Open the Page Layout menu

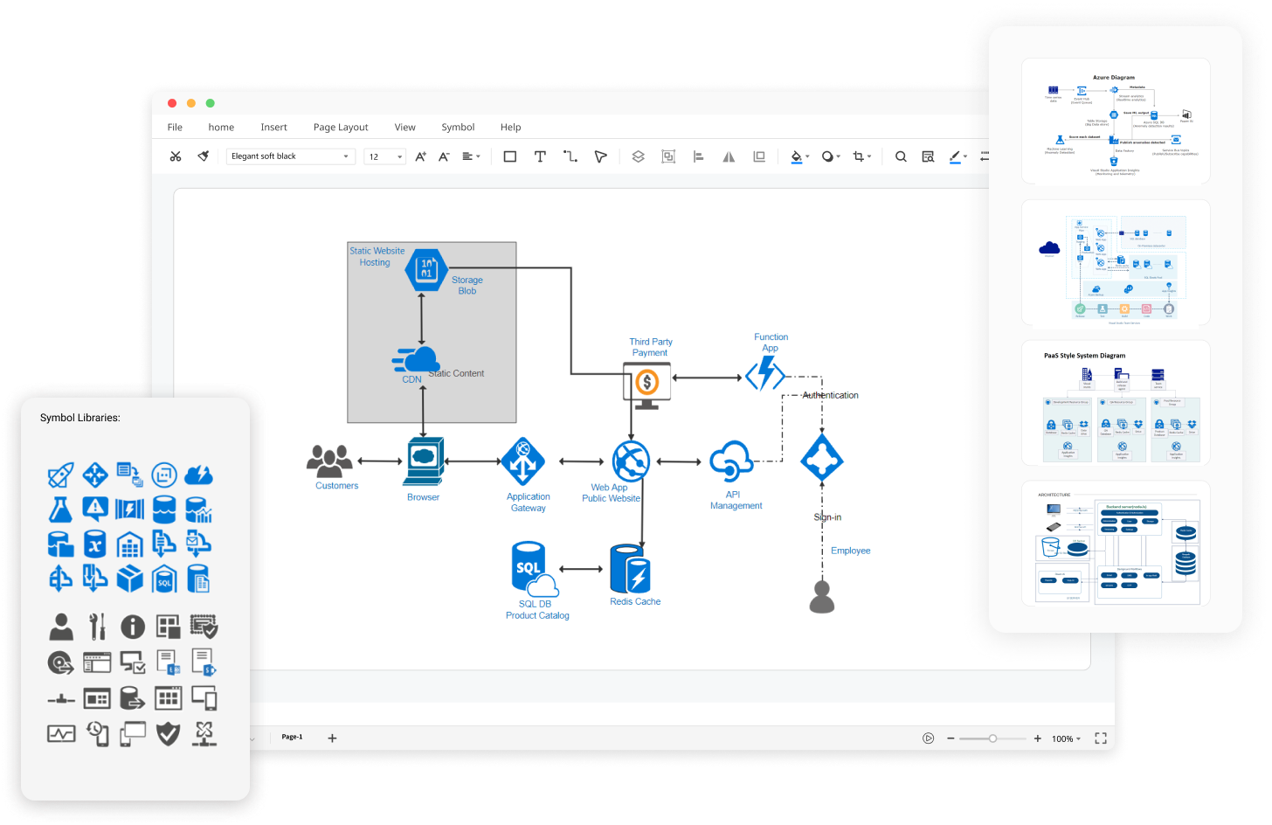coord(341,127)
